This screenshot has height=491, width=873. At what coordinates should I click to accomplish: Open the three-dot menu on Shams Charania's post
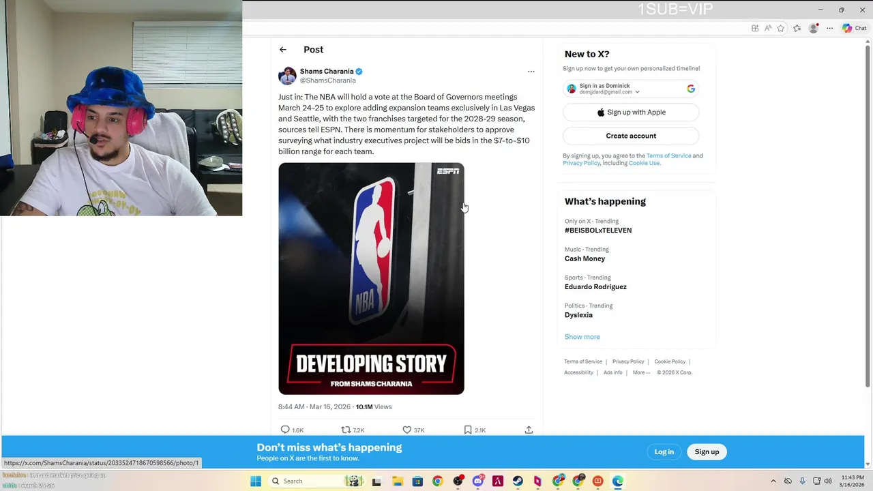pyautogui.click(x=531, y=72)
